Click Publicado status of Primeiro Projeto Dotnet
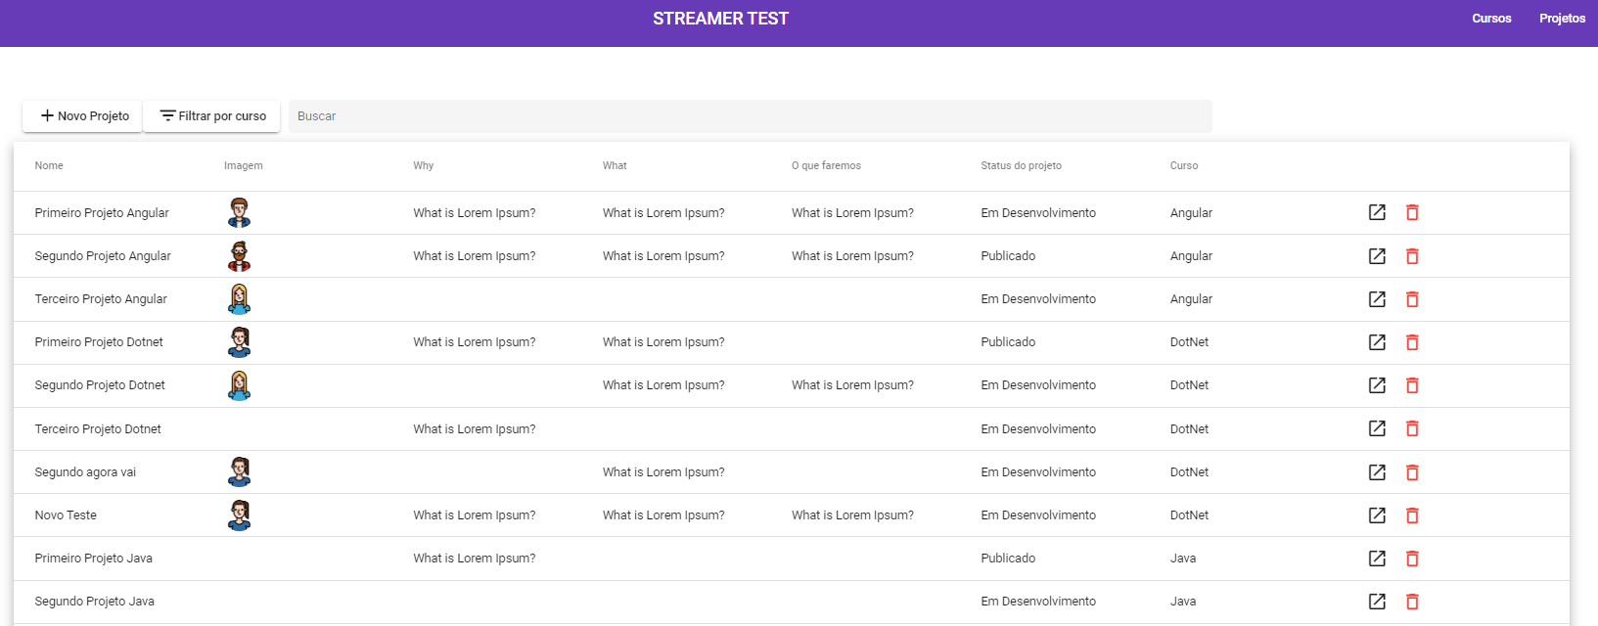The height and width of the screenshot is (626, 1598). tap(1008, 341)
